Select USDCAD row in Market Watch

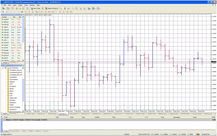[11, 30]
